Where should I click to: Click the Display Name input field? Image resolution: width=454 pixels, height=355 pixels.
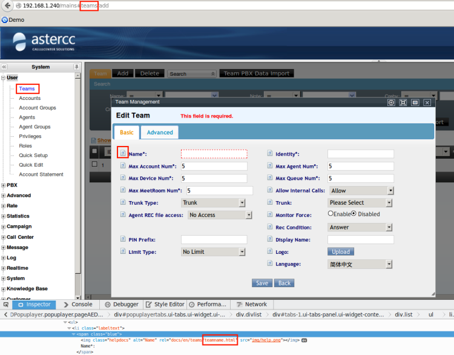pyautogui.click(x=361, y=240)
